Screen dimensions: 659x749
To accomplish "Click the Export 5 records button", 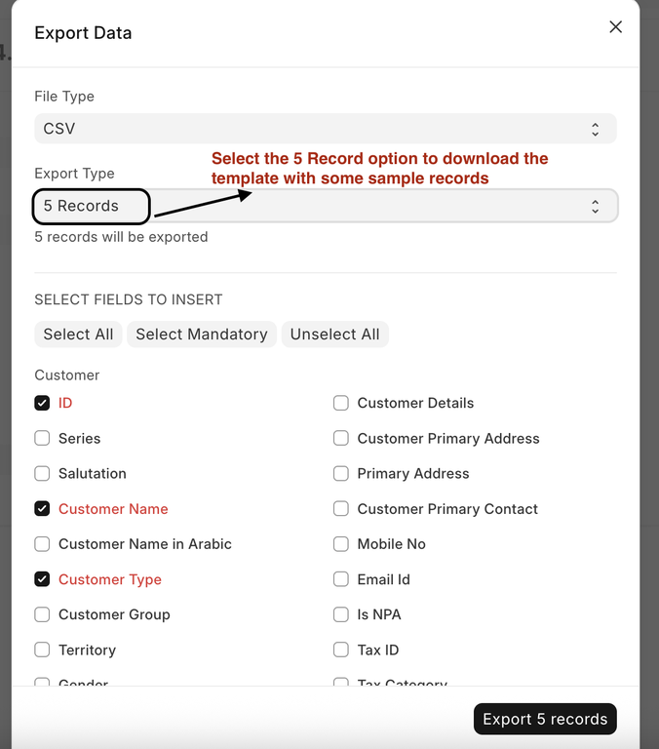I will (545, 719).
